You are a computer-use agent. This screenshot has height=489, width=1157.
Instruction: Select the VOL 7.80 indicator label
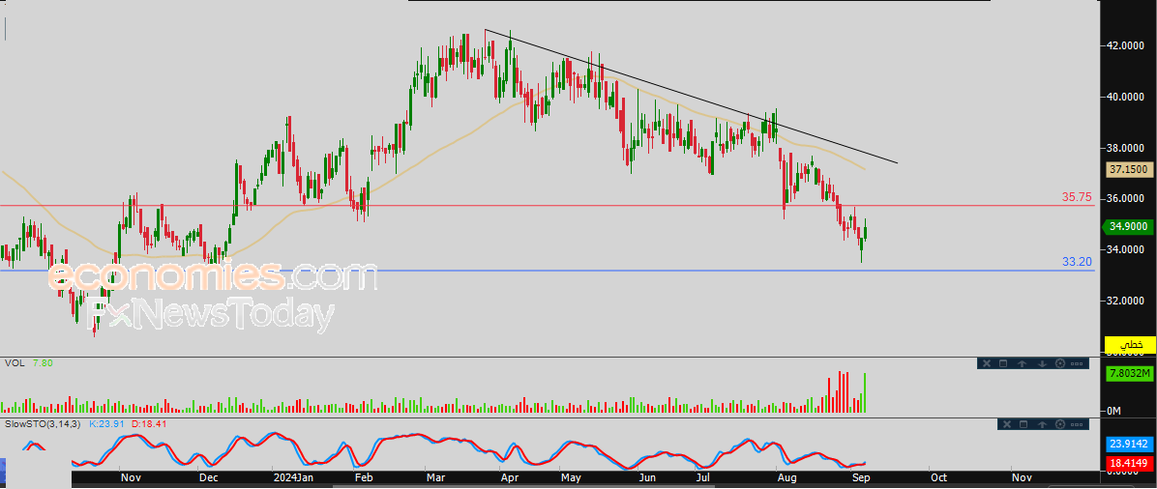pos(29,362)
